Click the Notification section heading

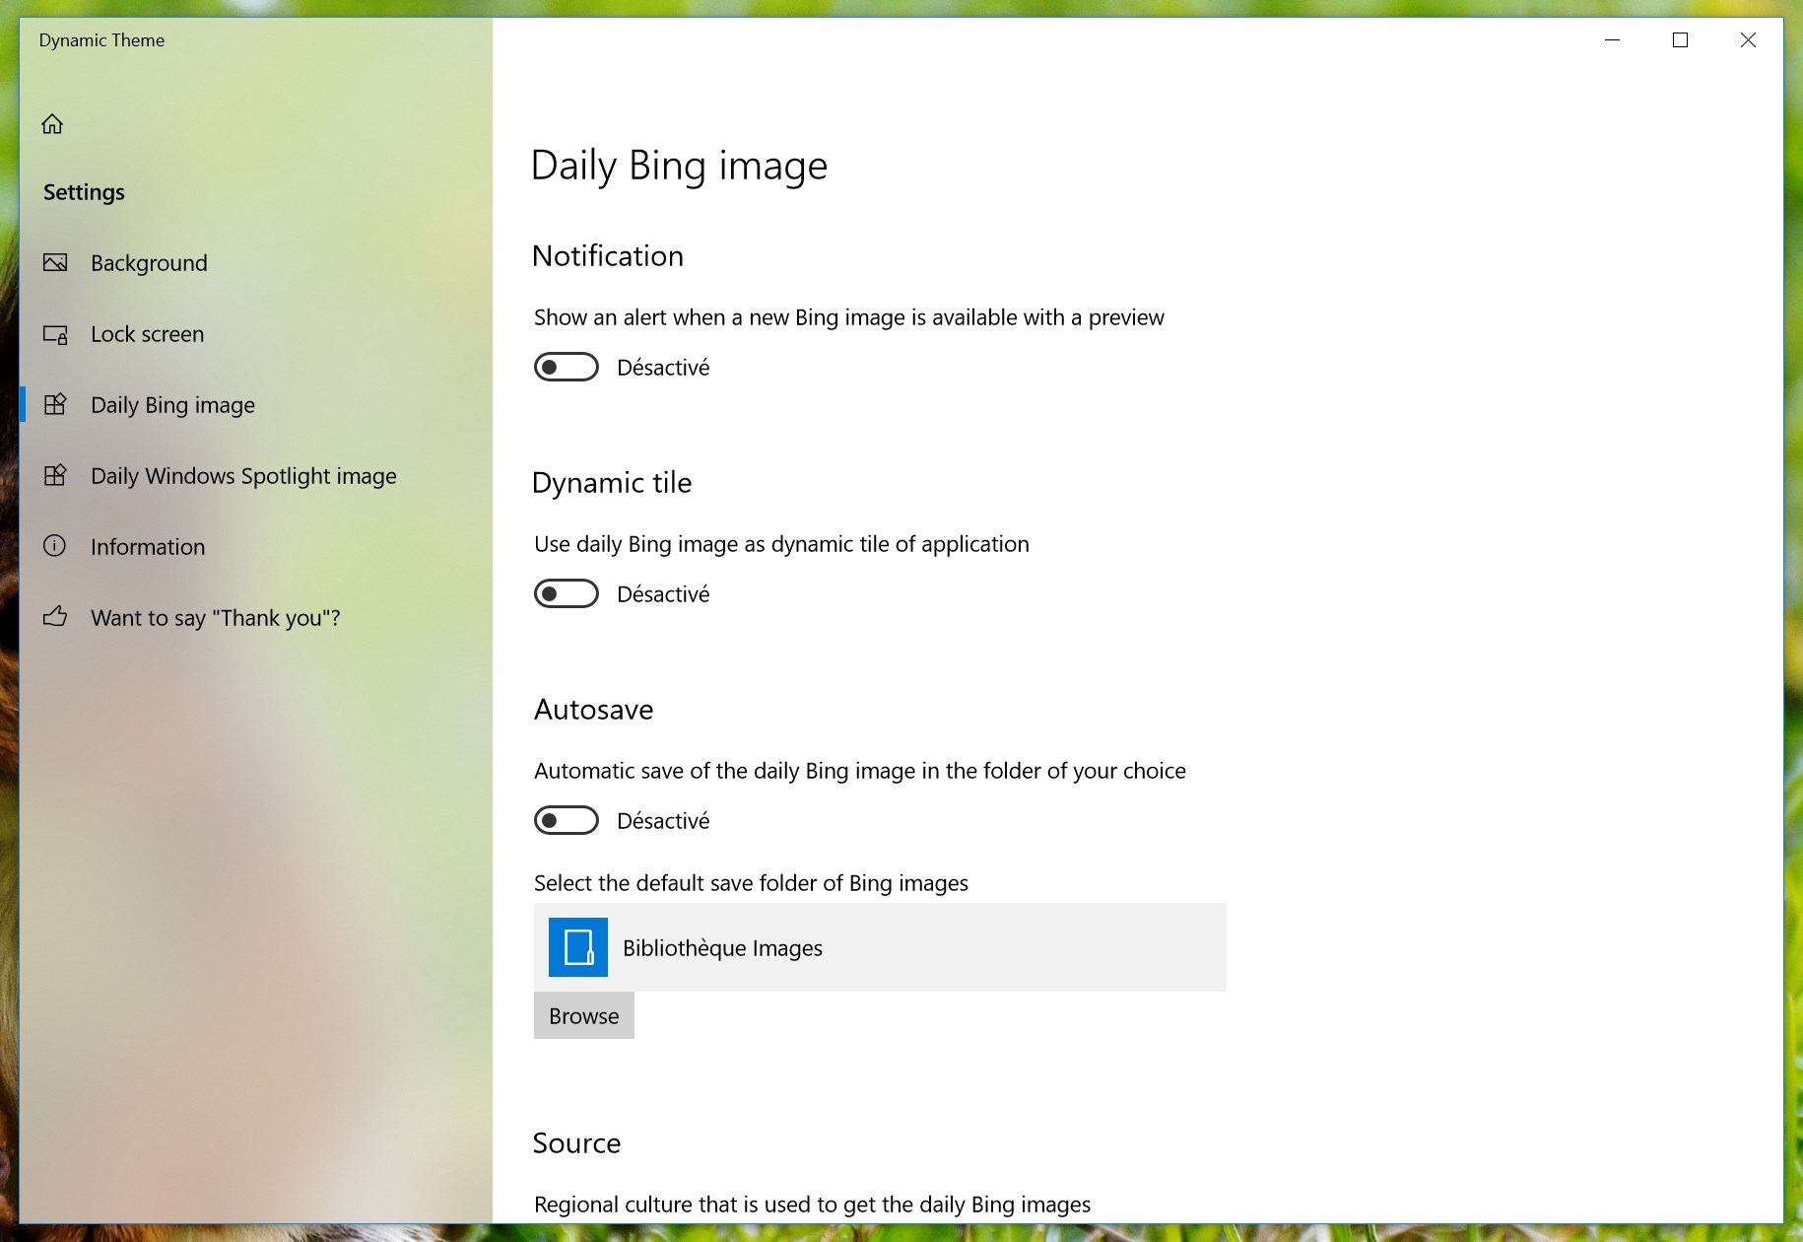tap(608, 256)
